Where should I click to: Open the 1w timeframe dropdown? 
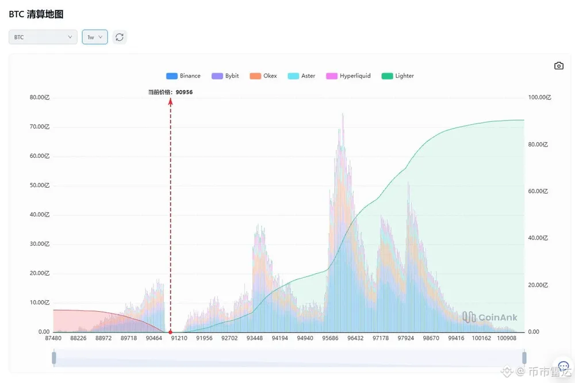(95, 37)
